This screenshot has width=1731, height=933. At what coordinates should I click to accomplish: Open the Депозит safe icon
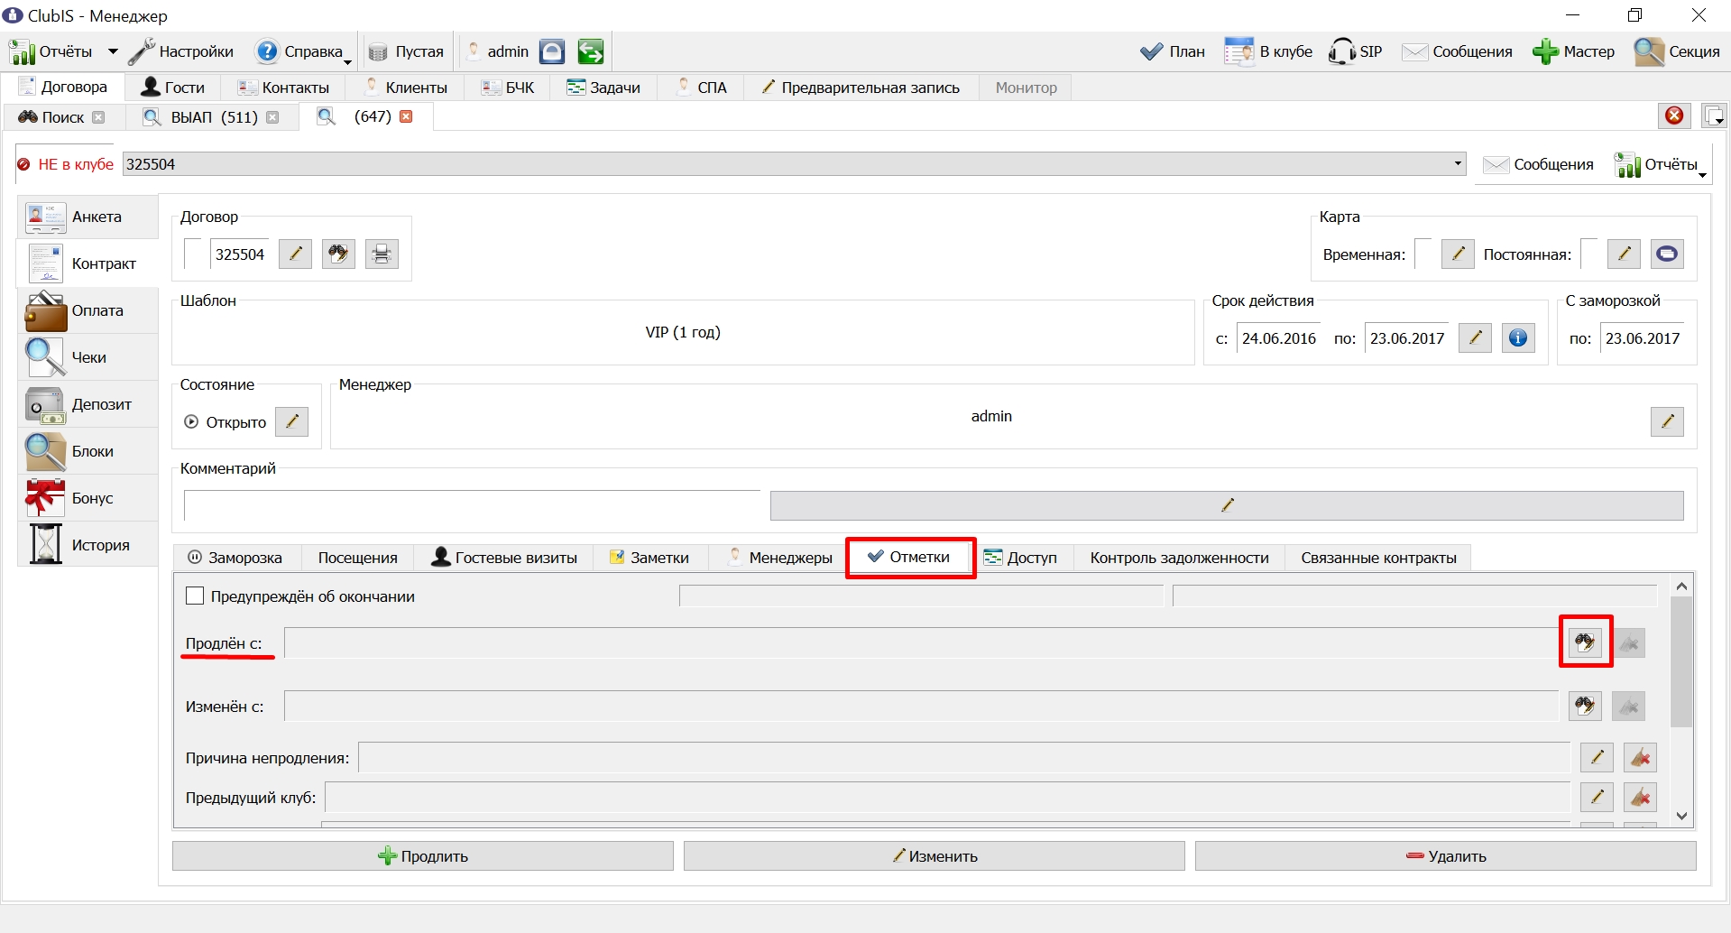click(x=45, y=405)
